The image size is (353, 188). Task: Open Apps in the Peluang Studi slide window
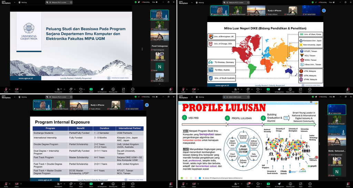[123, 90]
